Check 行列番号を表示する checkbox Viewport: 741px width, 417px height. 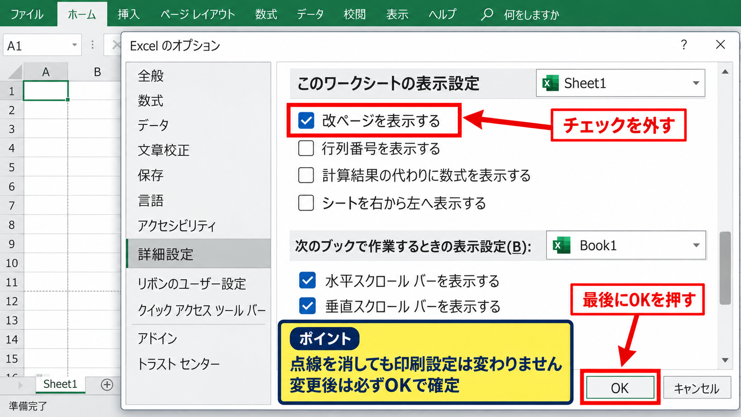306,148
